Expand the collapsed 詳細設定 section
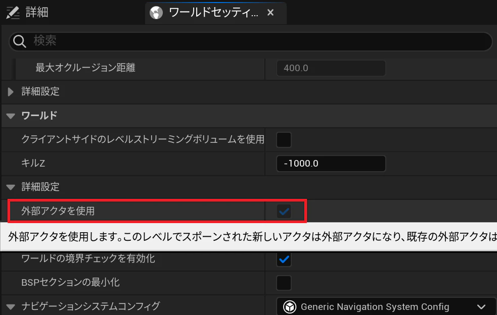The image size is (497, 315). tap(11, 92)
